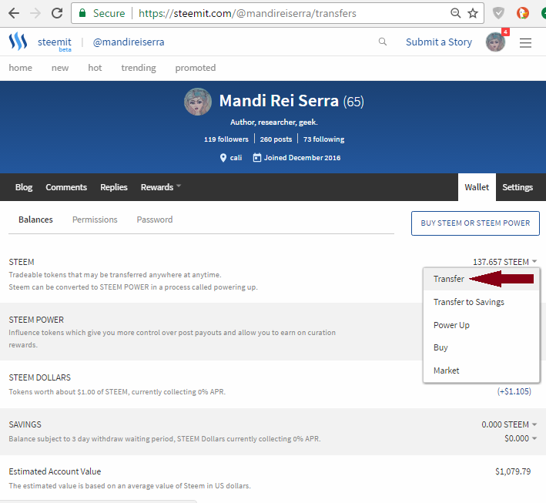Image resolution: width=546 pixels, height=503 pixels.
Task: Switch to the Blog tab
Action: click(x=24, y=187)
